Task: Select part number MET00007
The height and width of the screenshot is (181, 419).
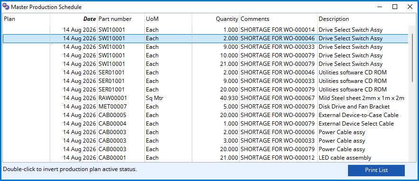Action: [113, 107]
